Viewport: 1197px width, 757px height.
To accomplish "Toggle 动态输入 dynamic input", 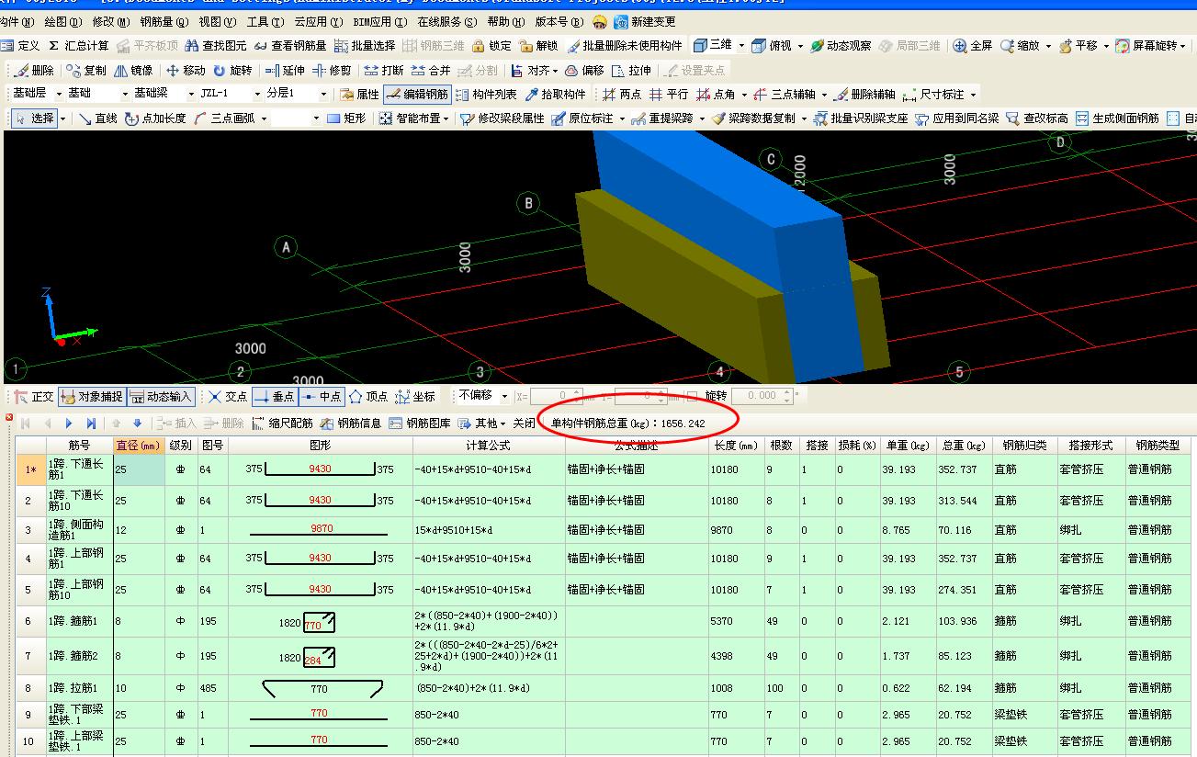I will 161,396.
